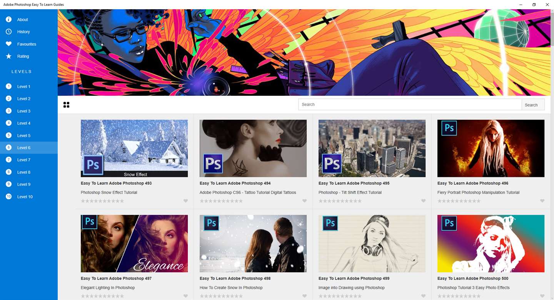This screenshot has height=300, width=554.
Task: Favourite the Photoshop 493 tutorial heart
Action: pyautogui.click(x=185, y=201)
